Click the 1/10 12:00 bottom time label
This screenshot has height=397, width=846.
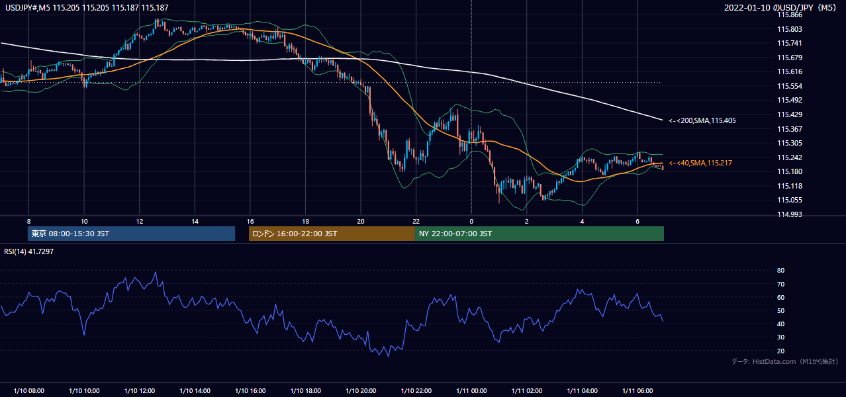pos(139,391)
